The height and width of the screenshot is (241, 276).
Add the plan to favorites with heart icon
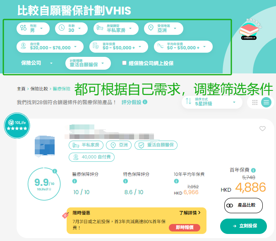[x=262, y=129]
